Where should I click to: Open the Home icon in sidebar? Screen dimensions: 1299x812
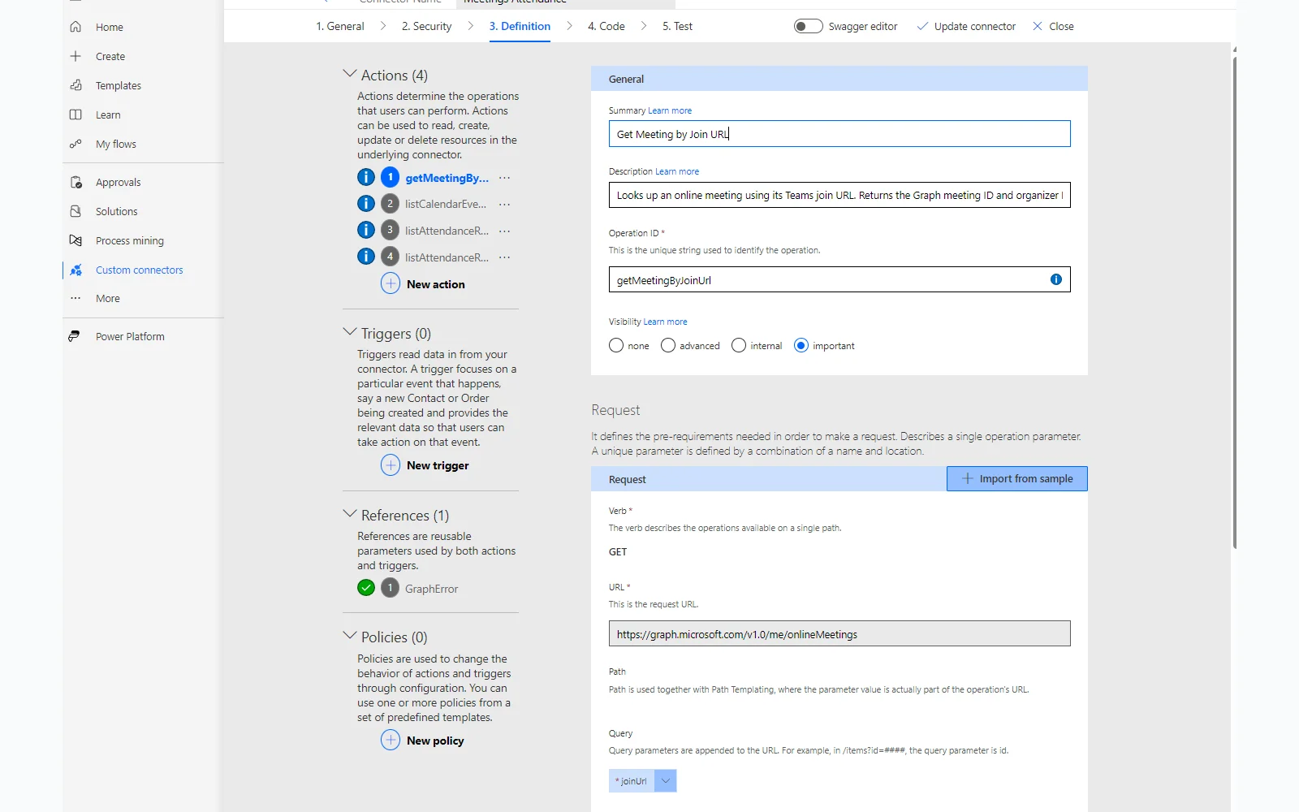pos(76,27)
